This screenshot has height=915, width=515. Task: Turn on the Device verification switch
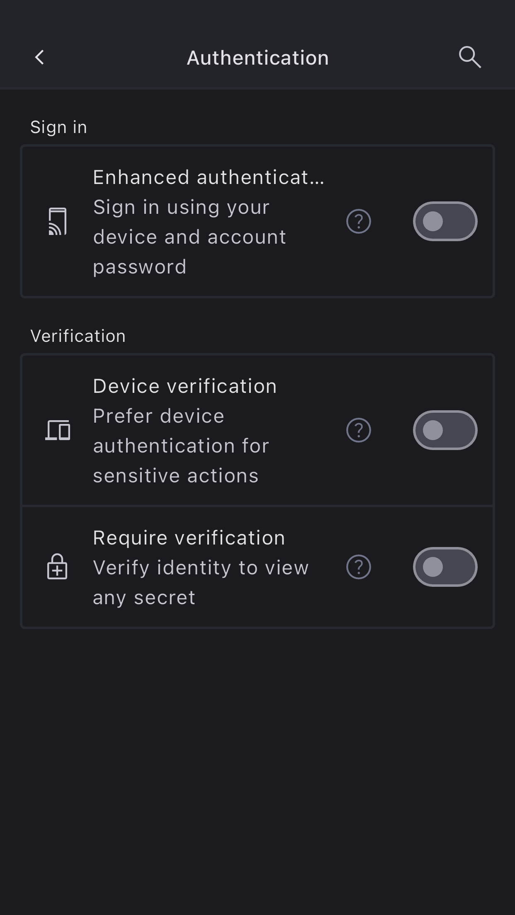[445, 430]
